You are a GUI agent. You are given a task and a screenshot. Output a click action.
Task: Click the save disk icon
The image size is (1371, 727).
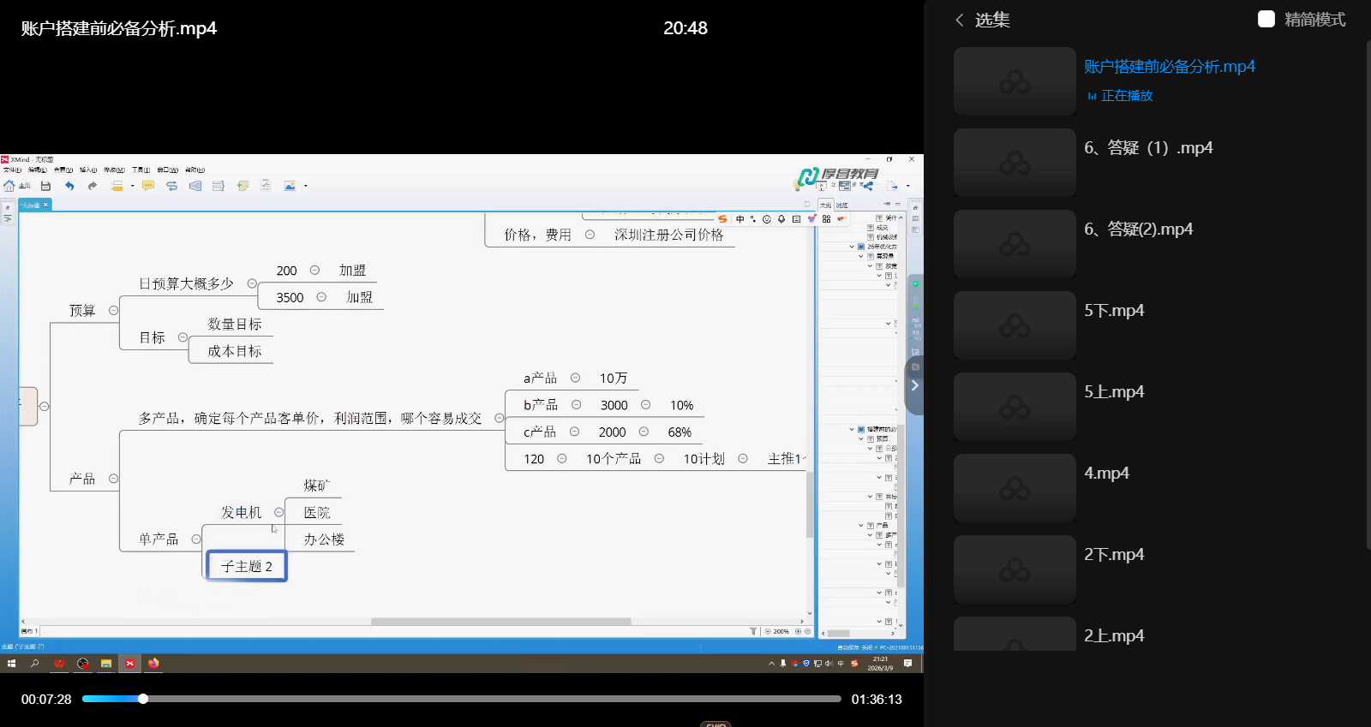[45, 186]
